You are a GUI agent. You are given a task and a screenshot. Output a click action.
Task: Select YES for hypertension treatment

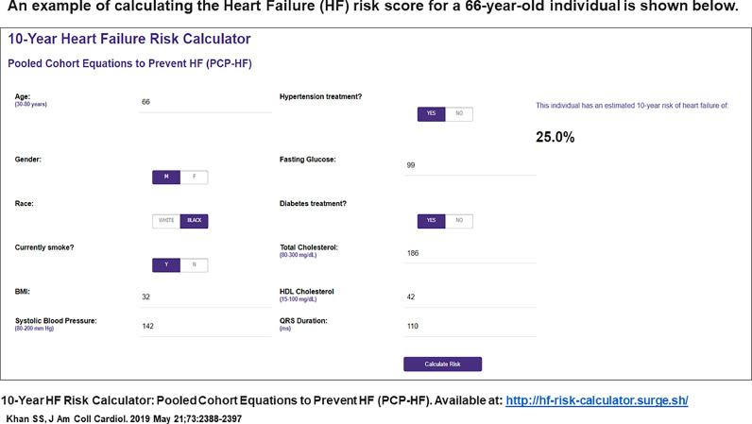431,113
